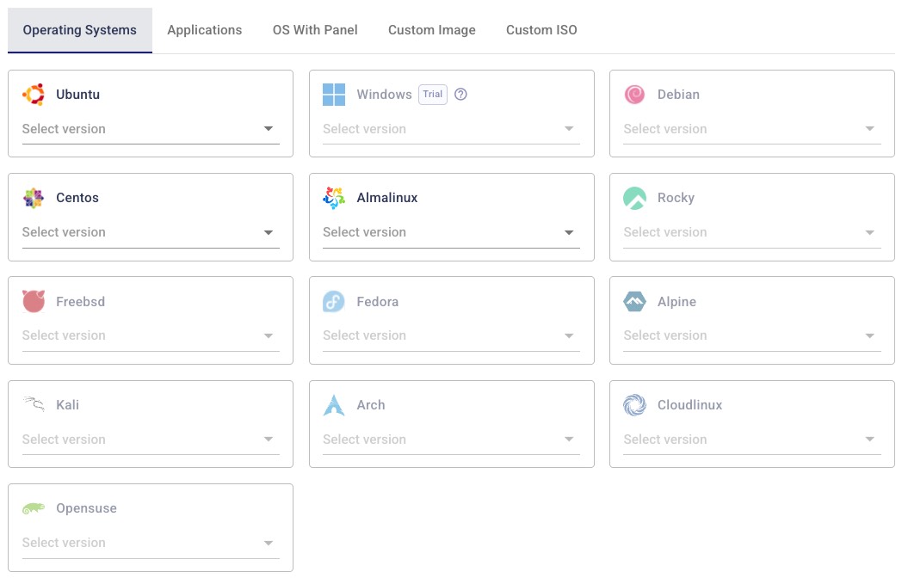The width and height of the screenshot is (902, 578).
Task: Open the Windows Select version dropdown
Action: click(x=451, y=129)
